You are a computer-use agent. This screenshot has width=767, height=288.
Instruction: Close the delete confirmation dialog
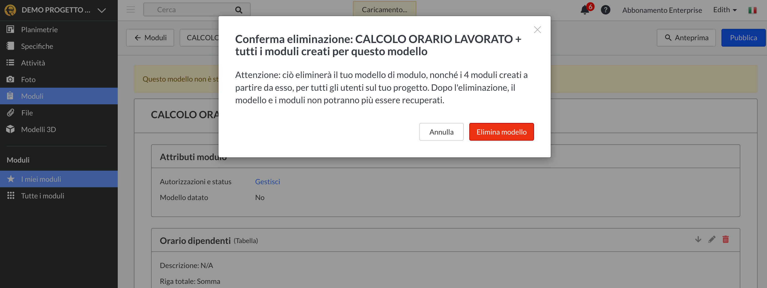537,30
